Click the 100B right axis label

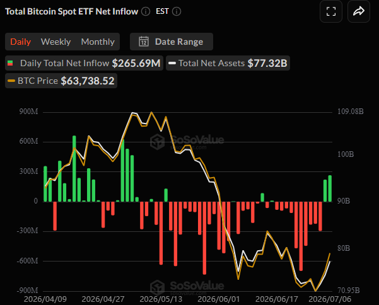click(x=346, y=154)
